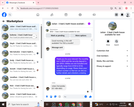Click the $950 listing link in chat header
The height and width of the screenshot is (107, 134).
pyautogui.click(x=65, y=32)
